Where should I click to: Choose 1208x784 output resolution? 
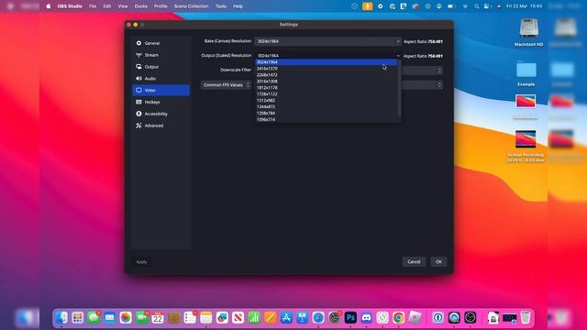click(327, 113)
